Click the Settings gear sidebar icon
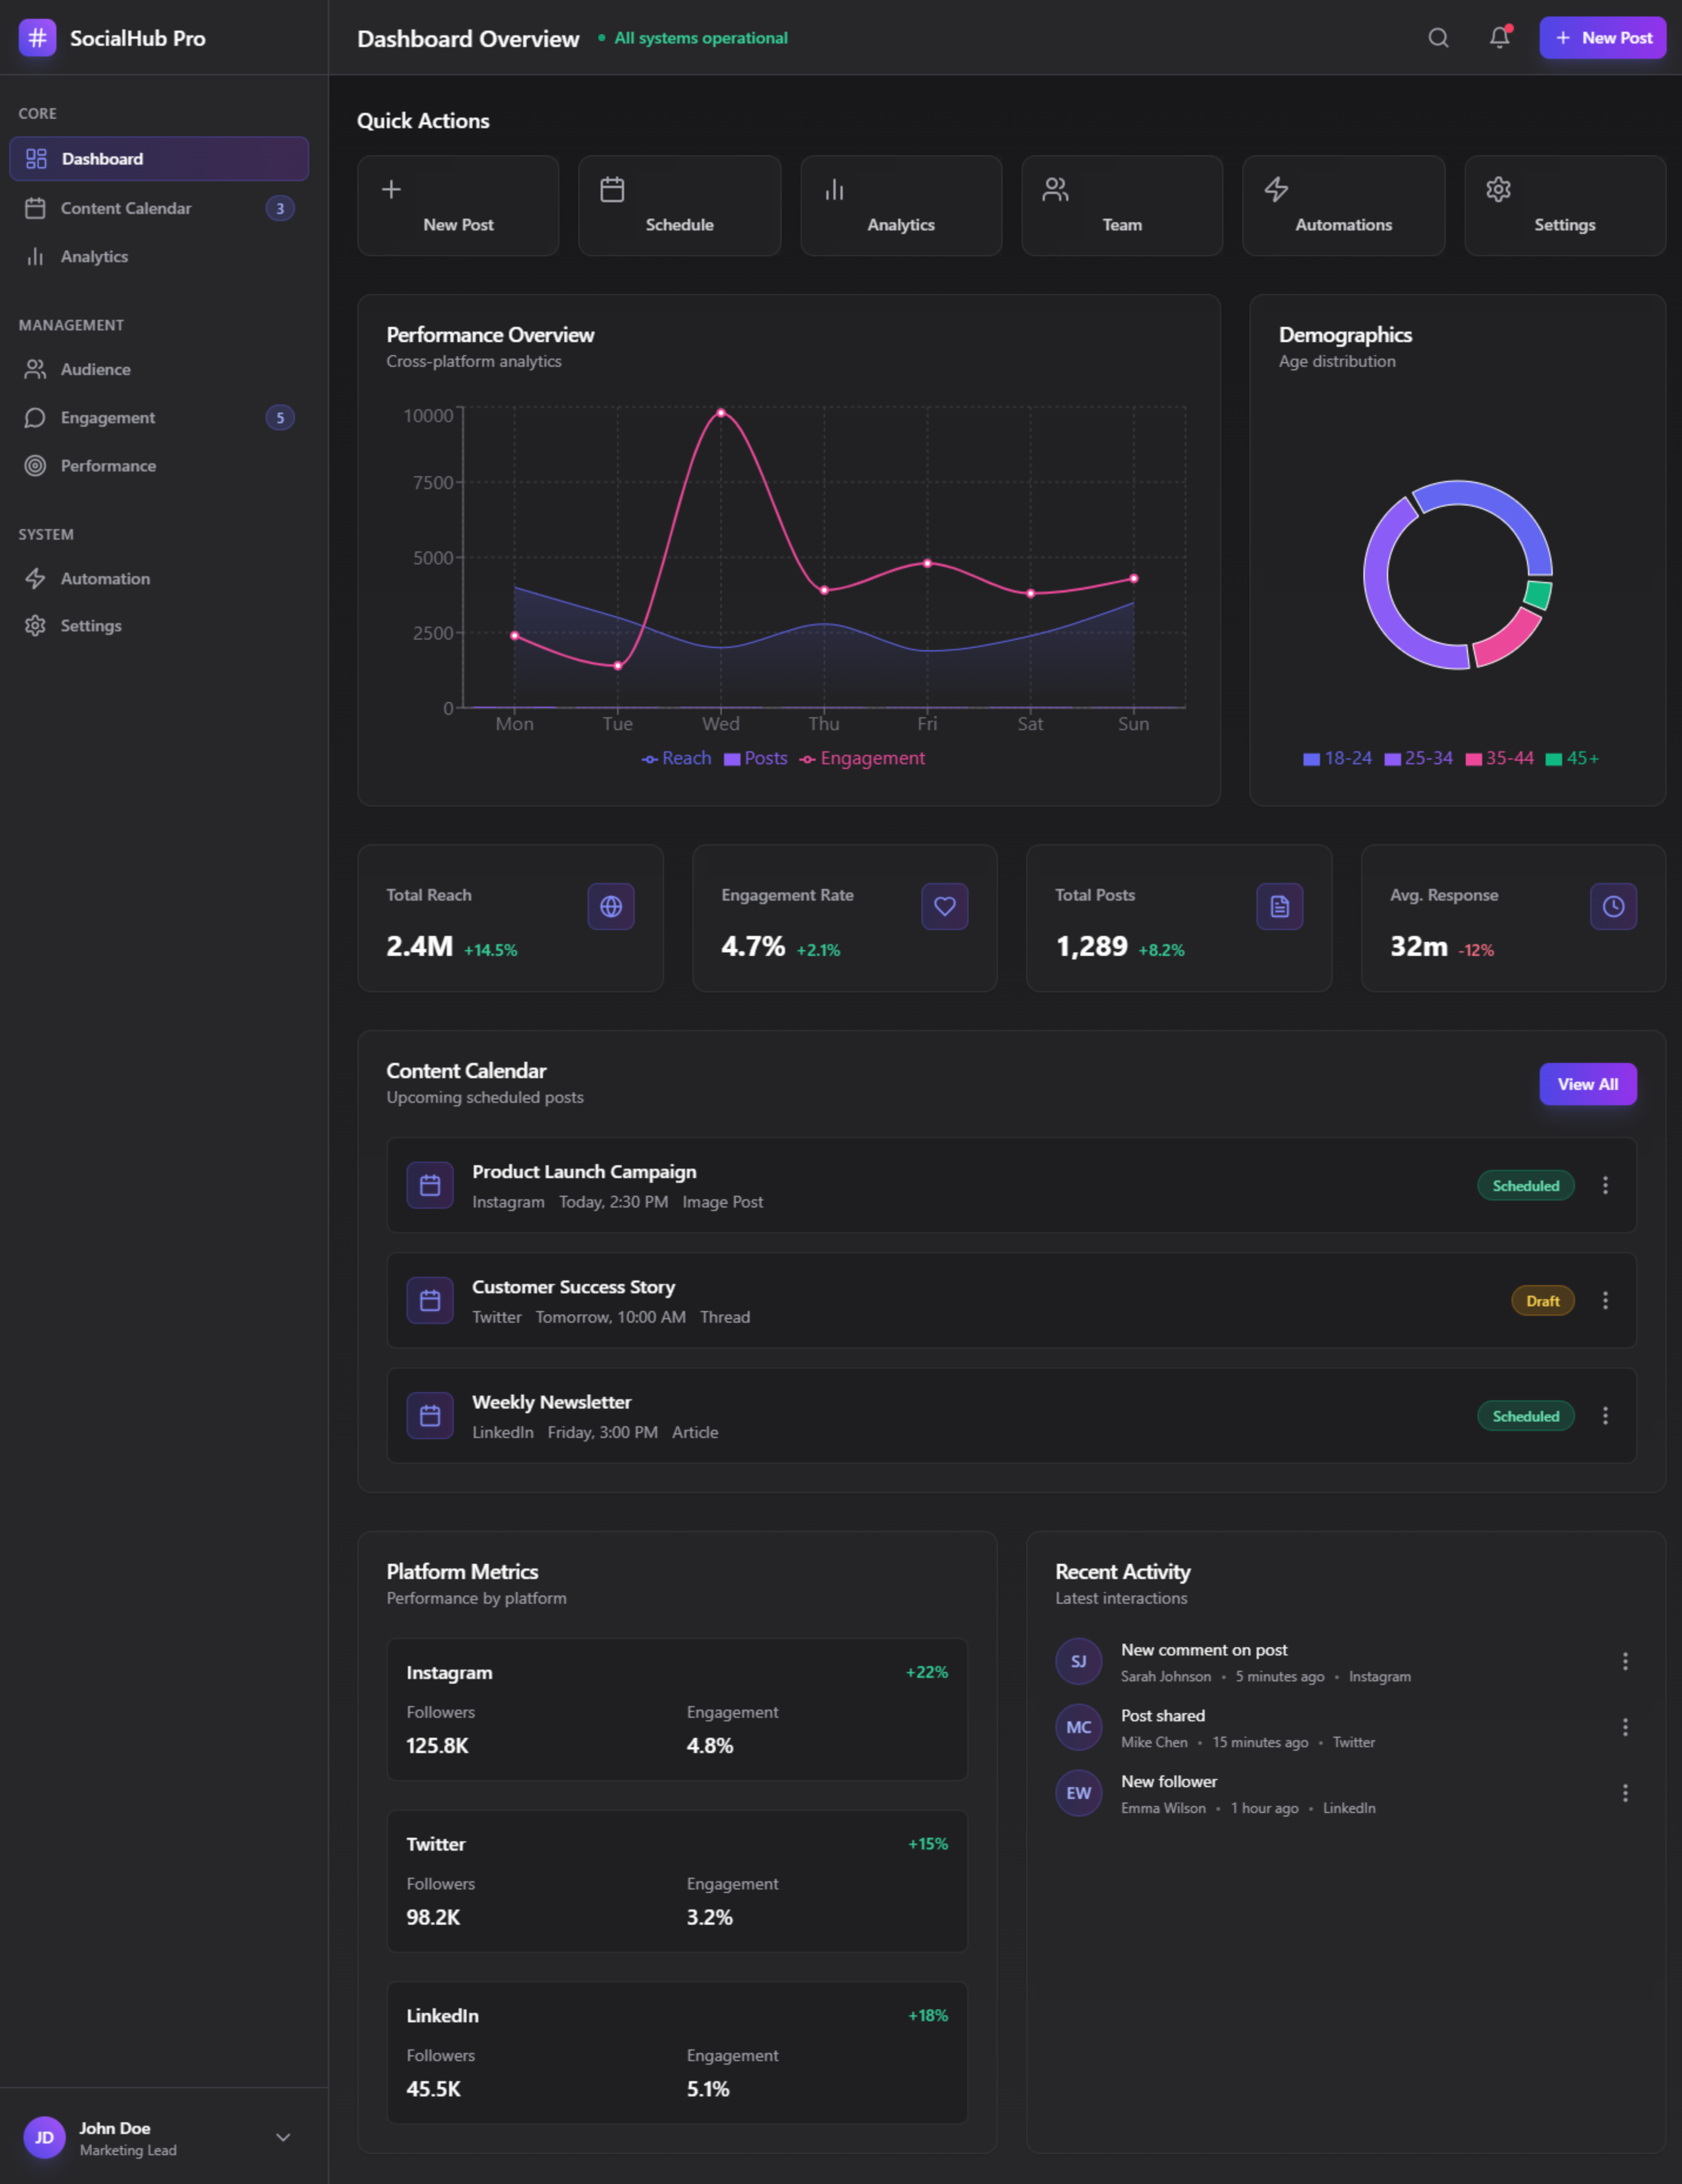Screen dimensions: 1682x2184 pyautogui.click(x=35, y=625)
